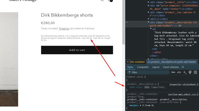The image size is (199, 111).
Task: Click the margin property name
Action: (133, 105)
